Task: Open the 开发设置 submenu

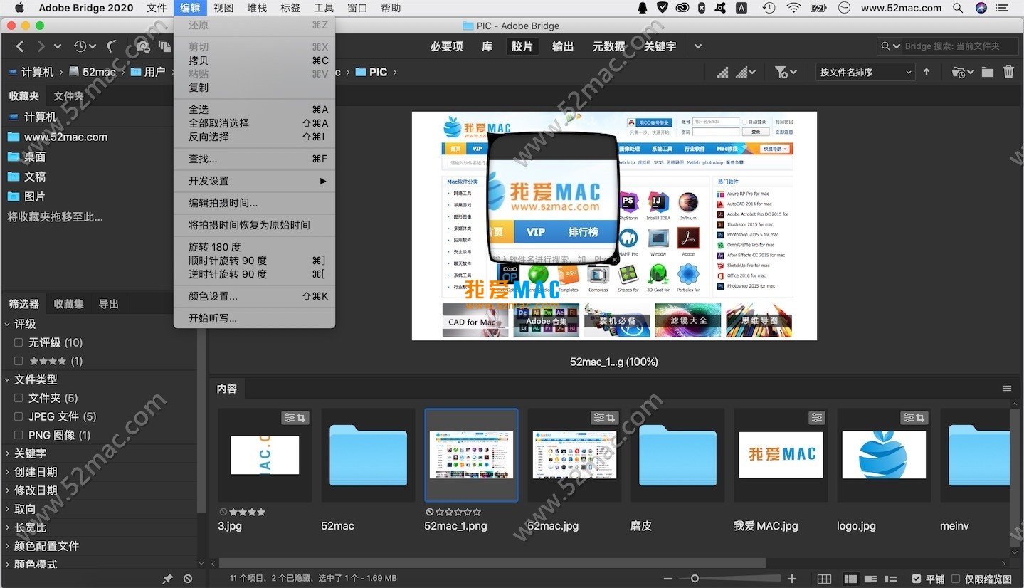Action: [x=254, y=181]
